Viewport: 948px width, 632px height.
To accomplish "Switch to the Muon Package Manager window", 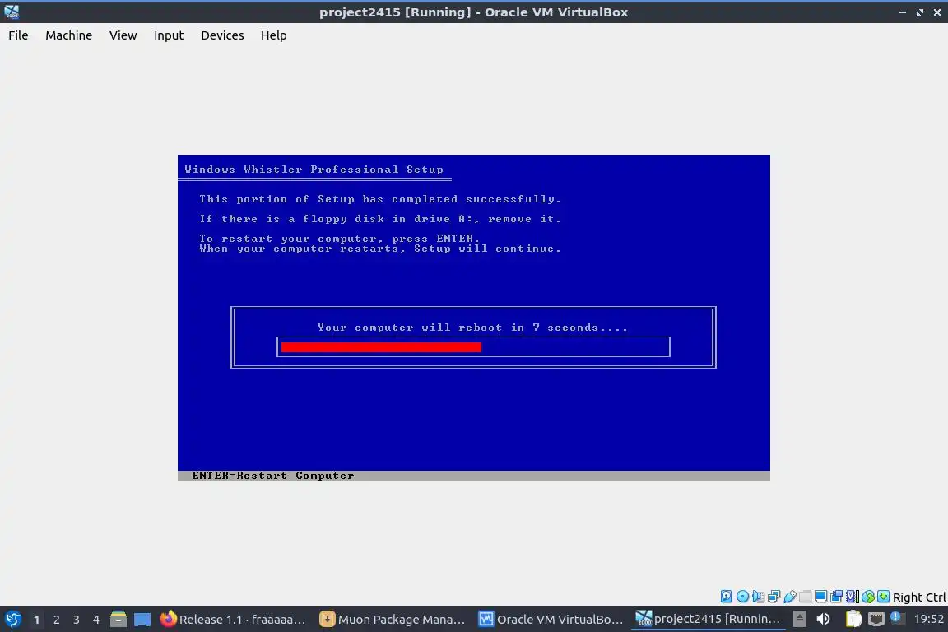I will point(393,620).
